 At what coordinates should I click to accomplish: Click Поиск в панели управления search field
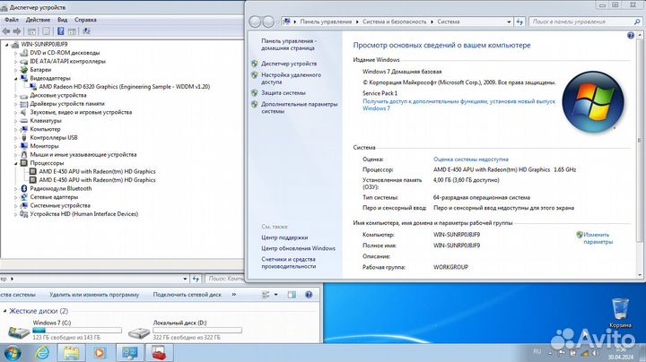tap(585, 22)
